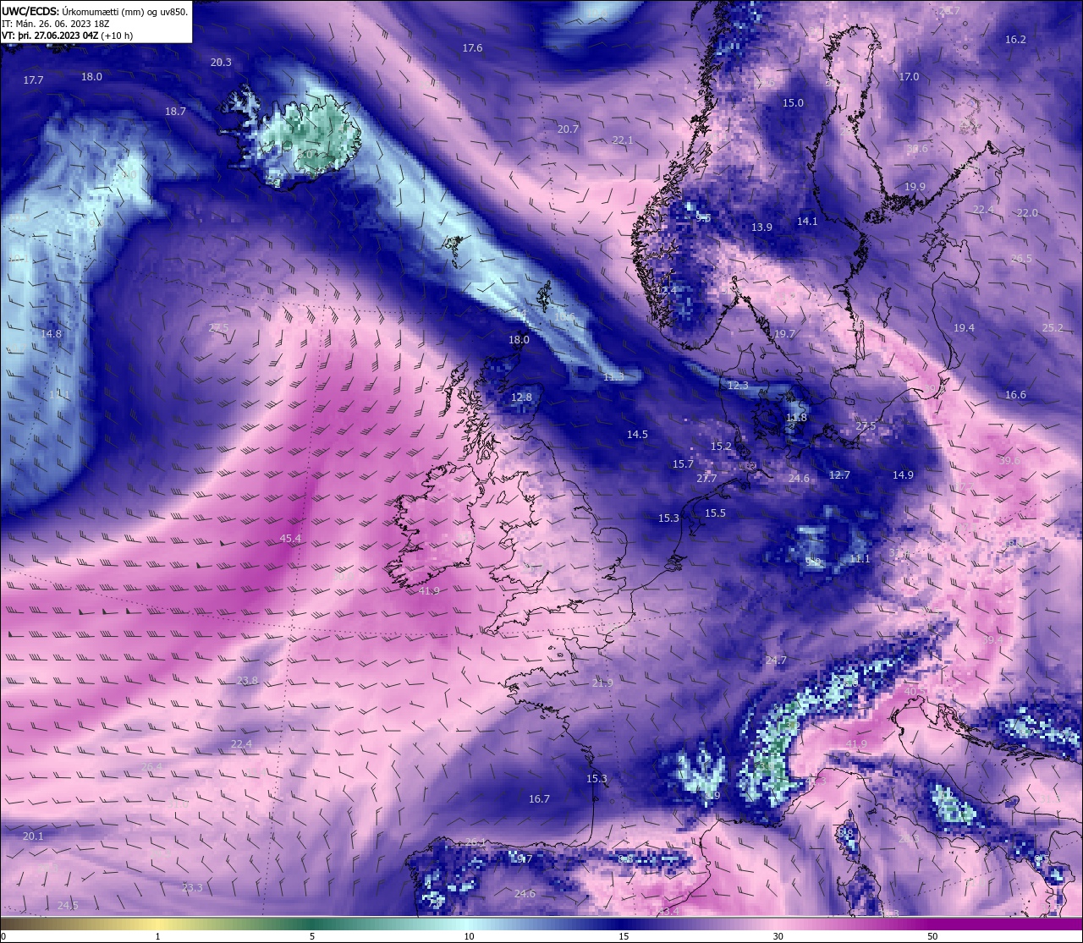The image size is (1083, 943).
Task: Click the 'UWC/ECDS: Úrkomumætti (mm) og uv850.' title
Action: click(95, 12)
